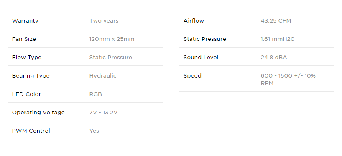Click the Airflow label
Screen dimensions: 342x156
194,21
